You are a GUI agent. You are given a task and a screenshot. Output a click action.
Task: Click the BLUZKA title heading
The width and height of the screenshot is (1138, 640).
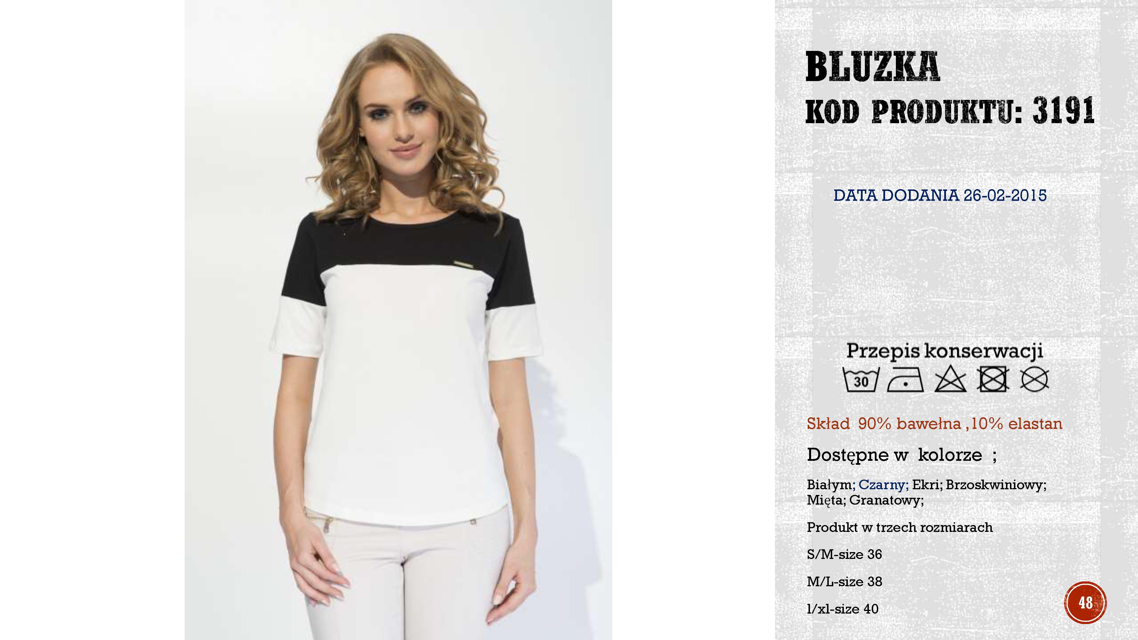point(873,67)
